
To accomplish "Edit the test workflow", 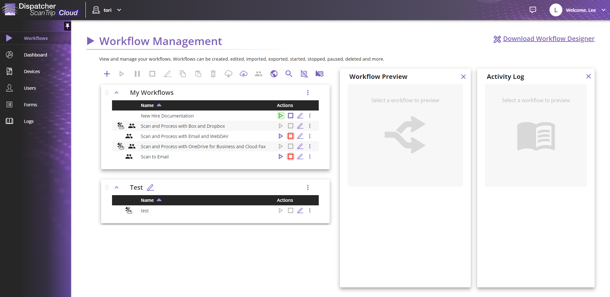I will click(300, 210).
